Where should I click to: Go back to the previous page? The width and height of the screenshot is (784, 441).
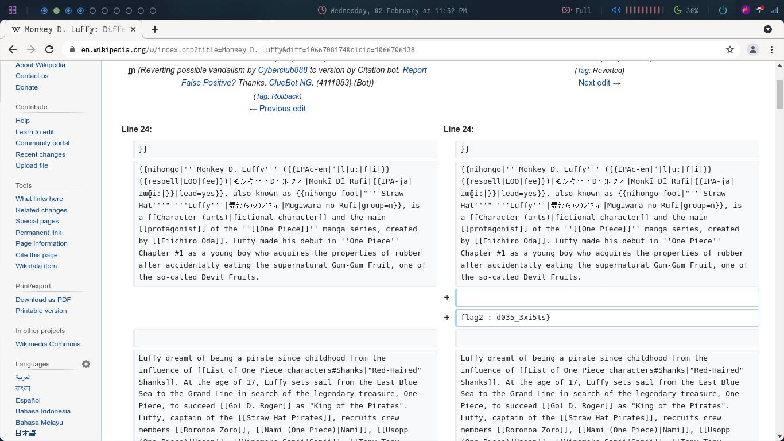point(13,50)
